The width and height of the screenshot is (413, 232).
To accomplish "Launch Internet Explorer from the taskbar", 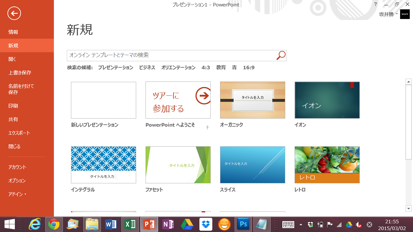I will 35,224.
